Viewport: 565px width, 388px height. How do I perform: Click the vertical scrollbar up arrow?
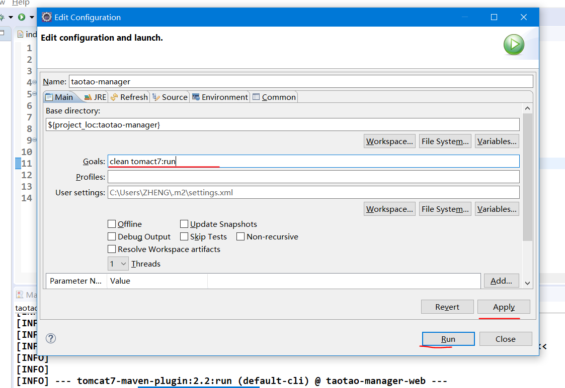point(528,108)
